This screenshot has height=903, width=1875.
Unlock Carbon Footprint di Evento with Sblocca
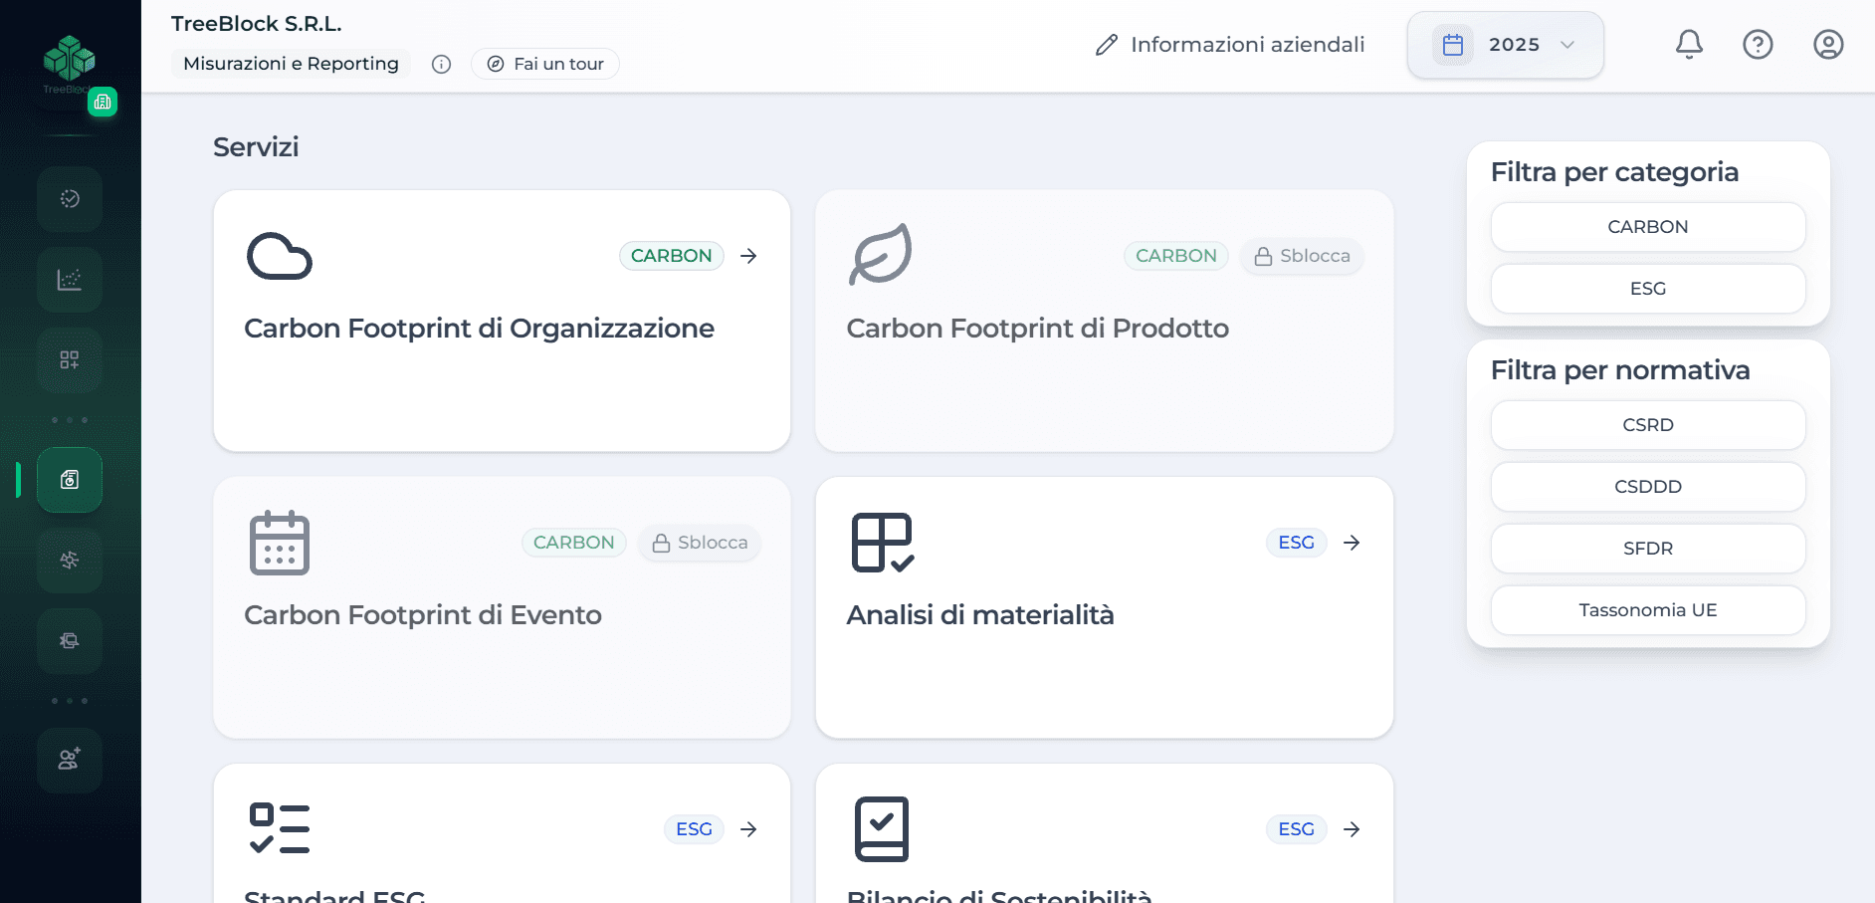click(700, 543)
